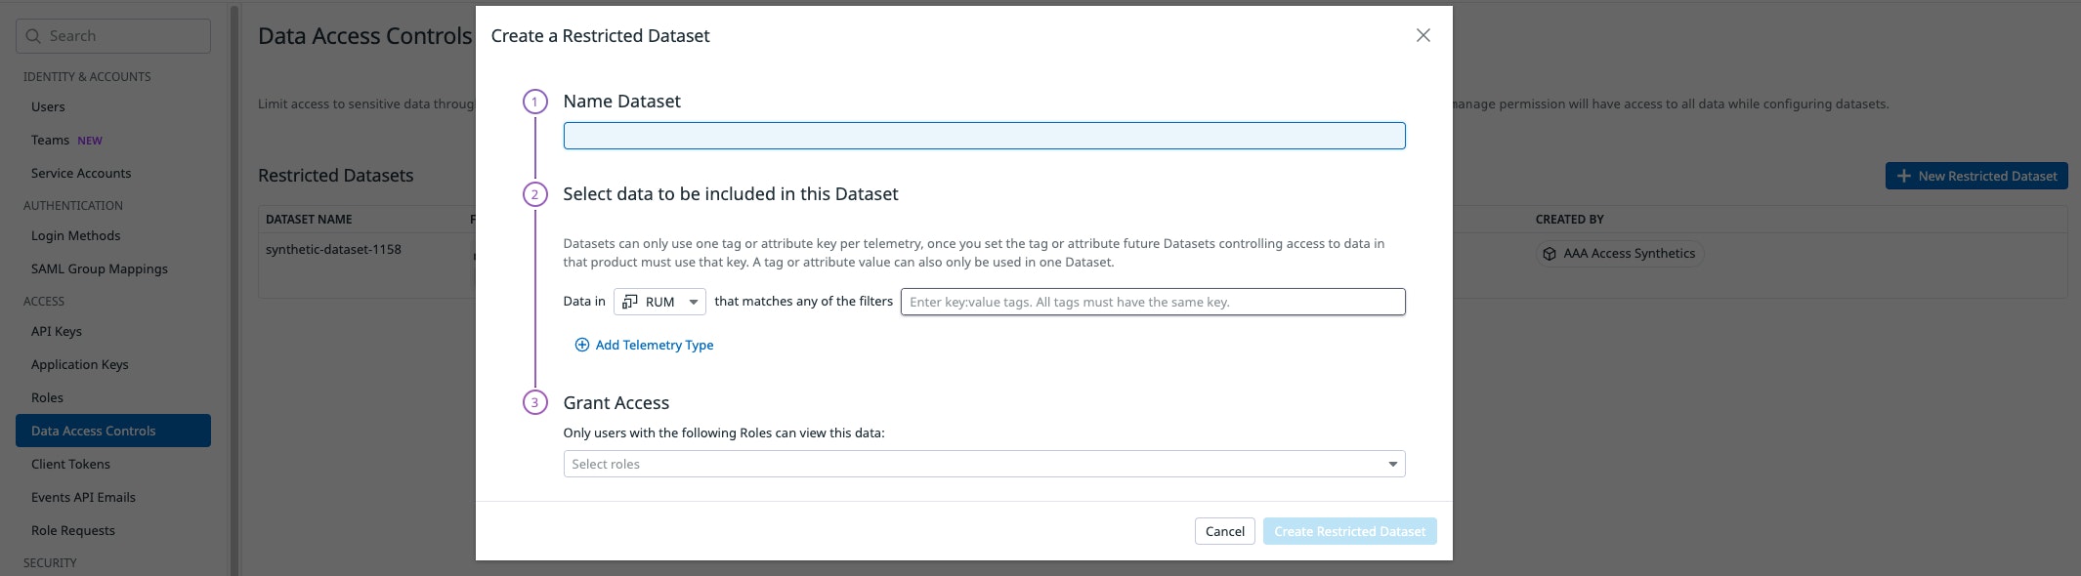Click the key:value tags filter input
The height and width of the screenshot is (576, 2081).
tap(1152, 302)
